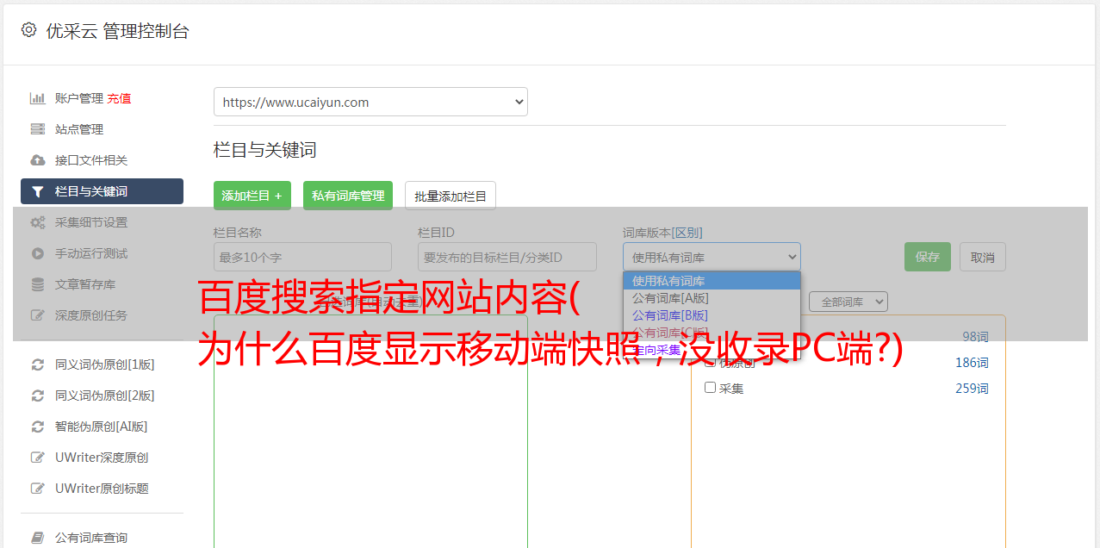Open 站点管理 in the sidebar
Image resolution: width=1100 pixels, height=548 pixels.
(79, 129)
